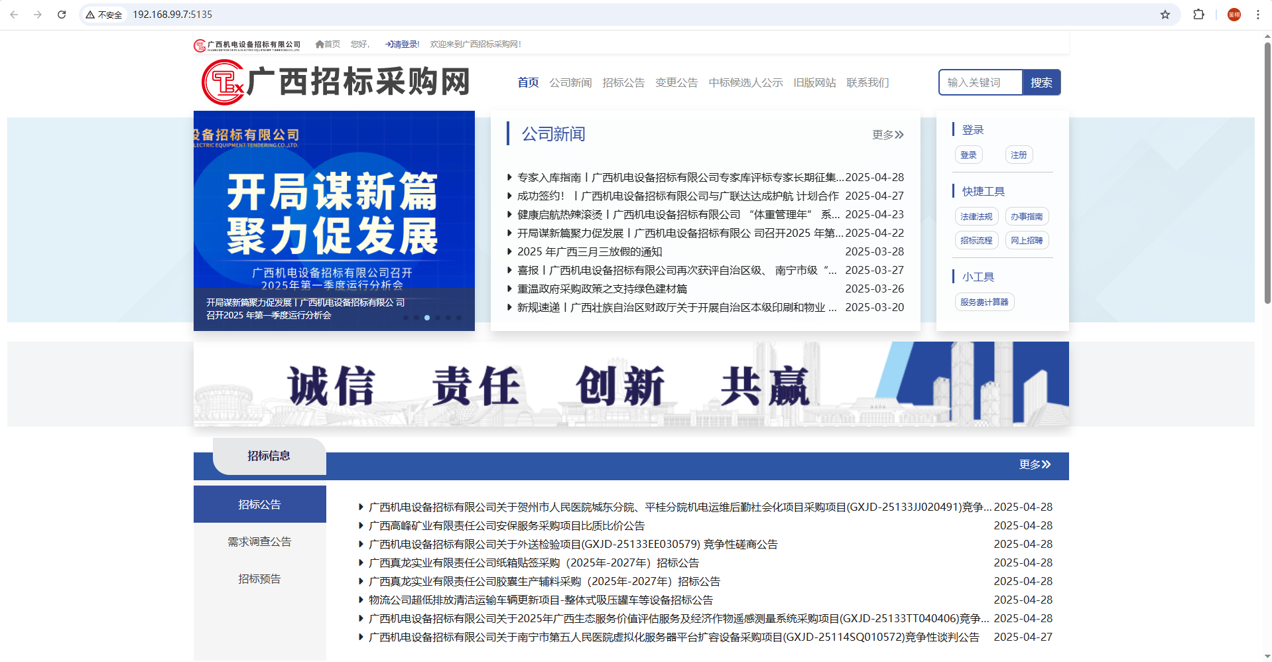Click the 请登录 login link with arrow icon
This screenshot has height=662, width=1272.
(402, 44)
